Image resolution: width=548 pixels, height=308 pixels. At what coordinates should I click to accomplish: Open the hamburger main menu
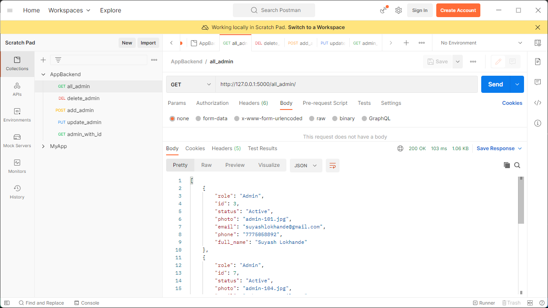click(10, 10)
